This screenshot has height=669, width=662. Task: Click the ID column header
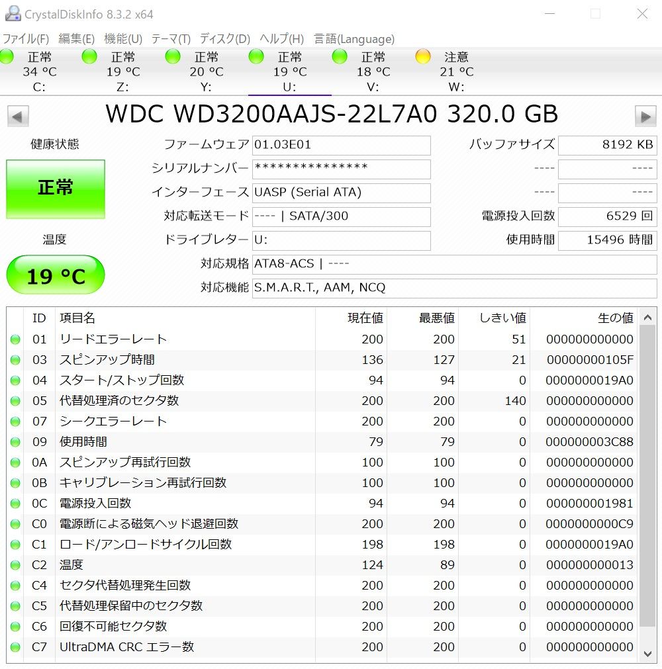(39, 318)
